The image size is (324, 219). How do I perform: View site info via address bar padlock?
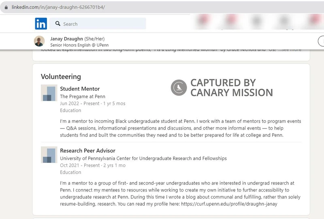point(6,7)
